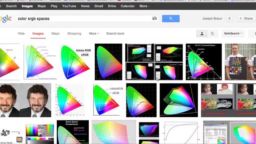Expand the More dropdown under search box
This screenshot has height=144, width=256.
(94, 34)
